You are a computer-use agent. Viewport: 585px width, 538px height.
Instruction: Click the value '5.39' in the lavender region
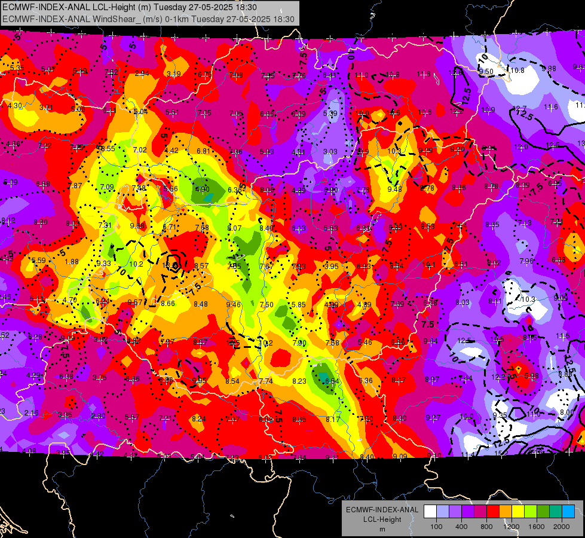tap(330, 113)
